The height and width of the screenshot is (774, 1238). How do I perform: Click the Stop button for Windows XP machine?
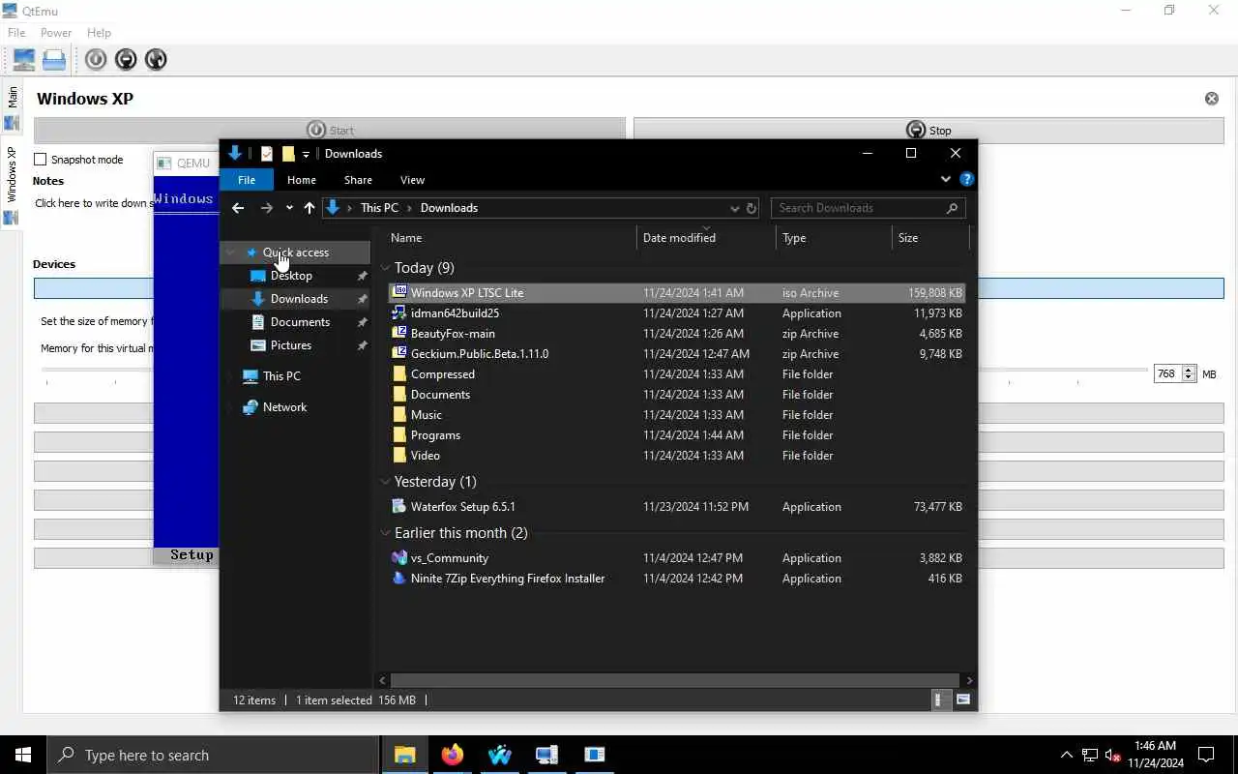928,130
